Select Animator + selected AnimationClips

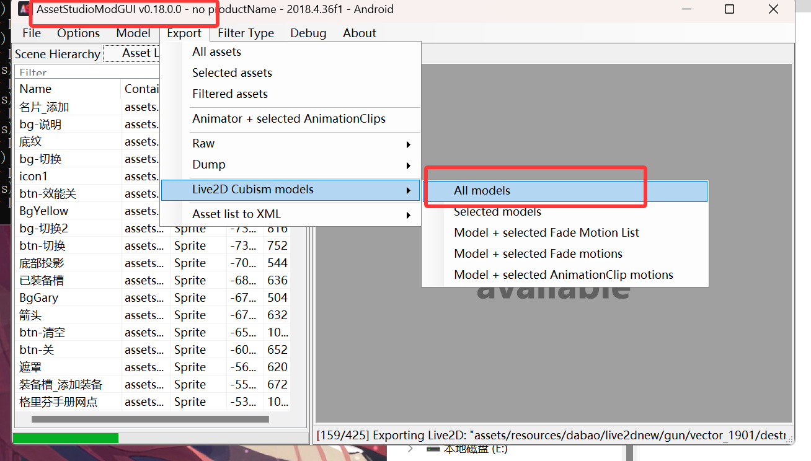point(291,119)
